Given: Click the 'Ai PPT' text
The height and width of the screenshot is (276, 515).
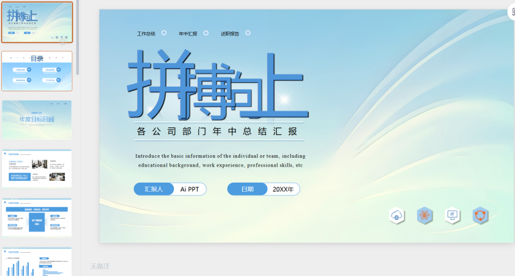Looking at the screenshot, I should (189, 189).
